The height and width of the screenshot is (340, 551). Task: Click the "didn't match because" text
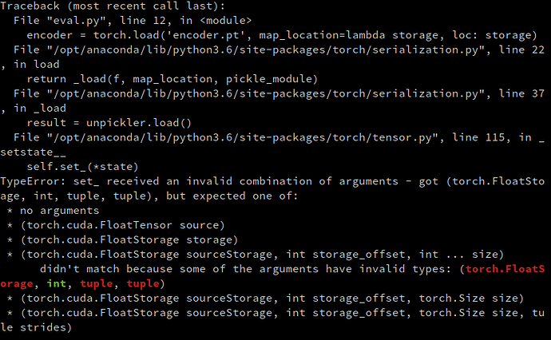103,269
